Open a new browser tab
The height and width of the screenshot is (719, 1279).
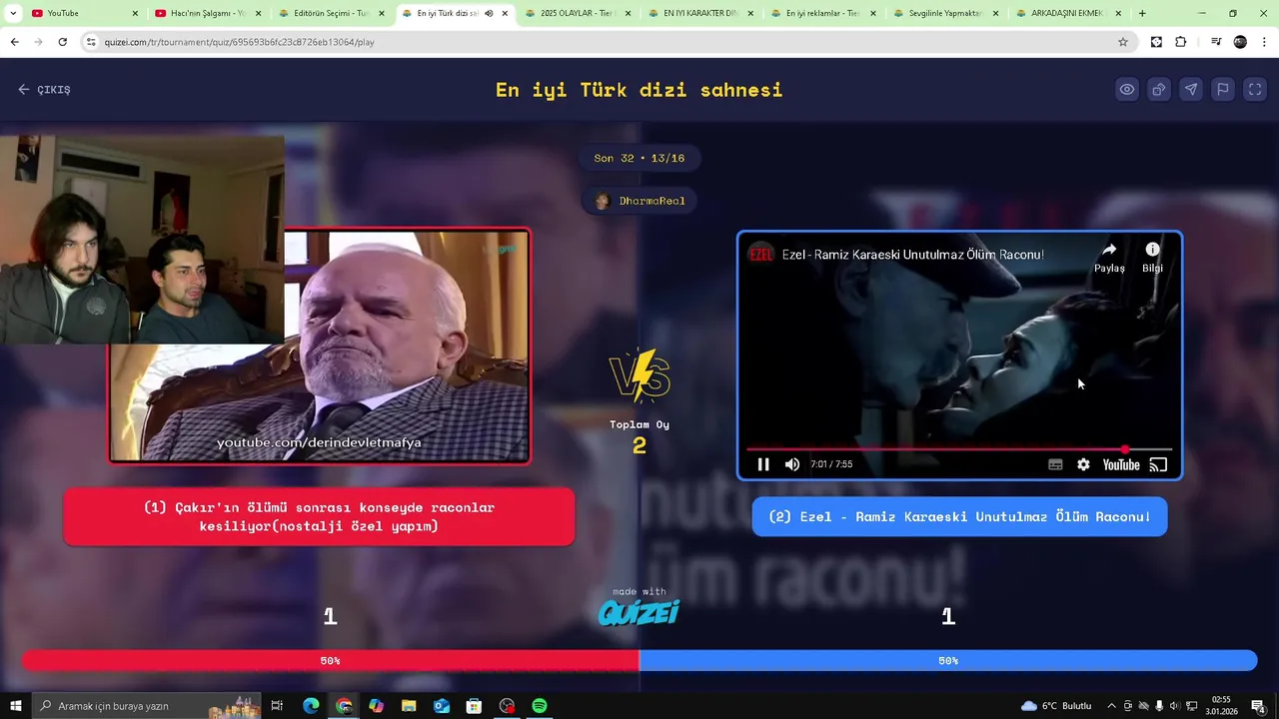1142,13
